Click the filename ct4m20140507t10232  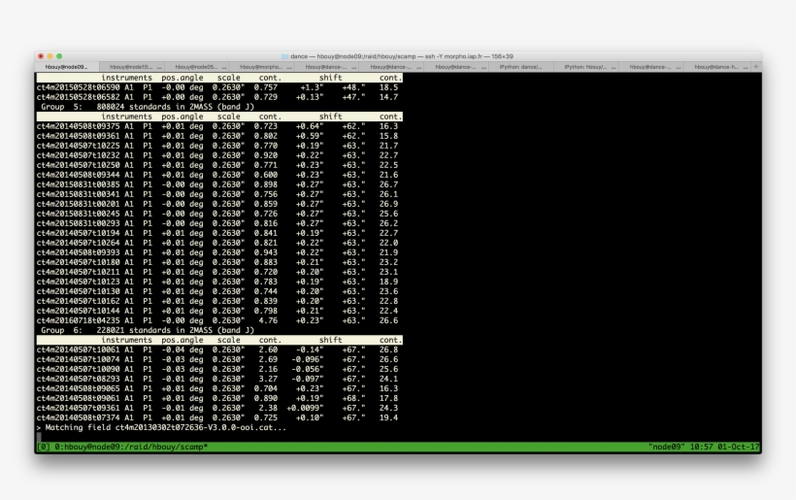79,155
